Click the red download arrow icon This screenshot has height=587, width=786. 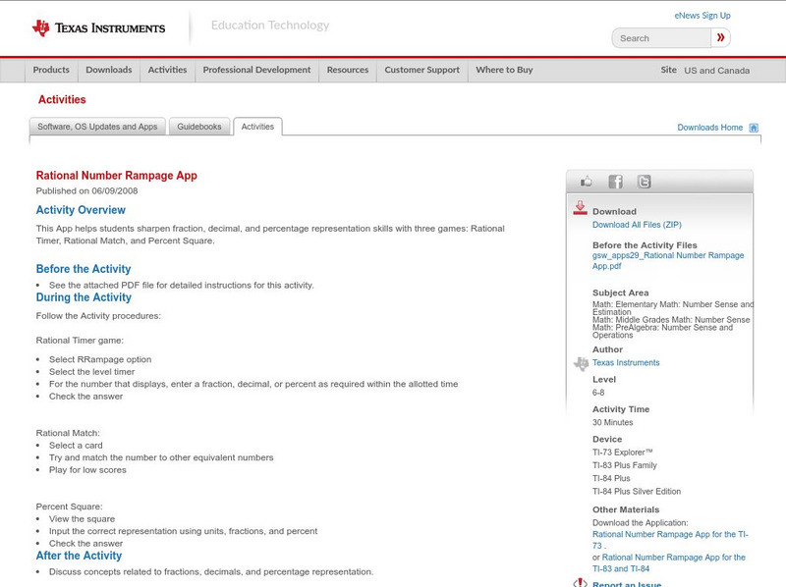(581, 208)
